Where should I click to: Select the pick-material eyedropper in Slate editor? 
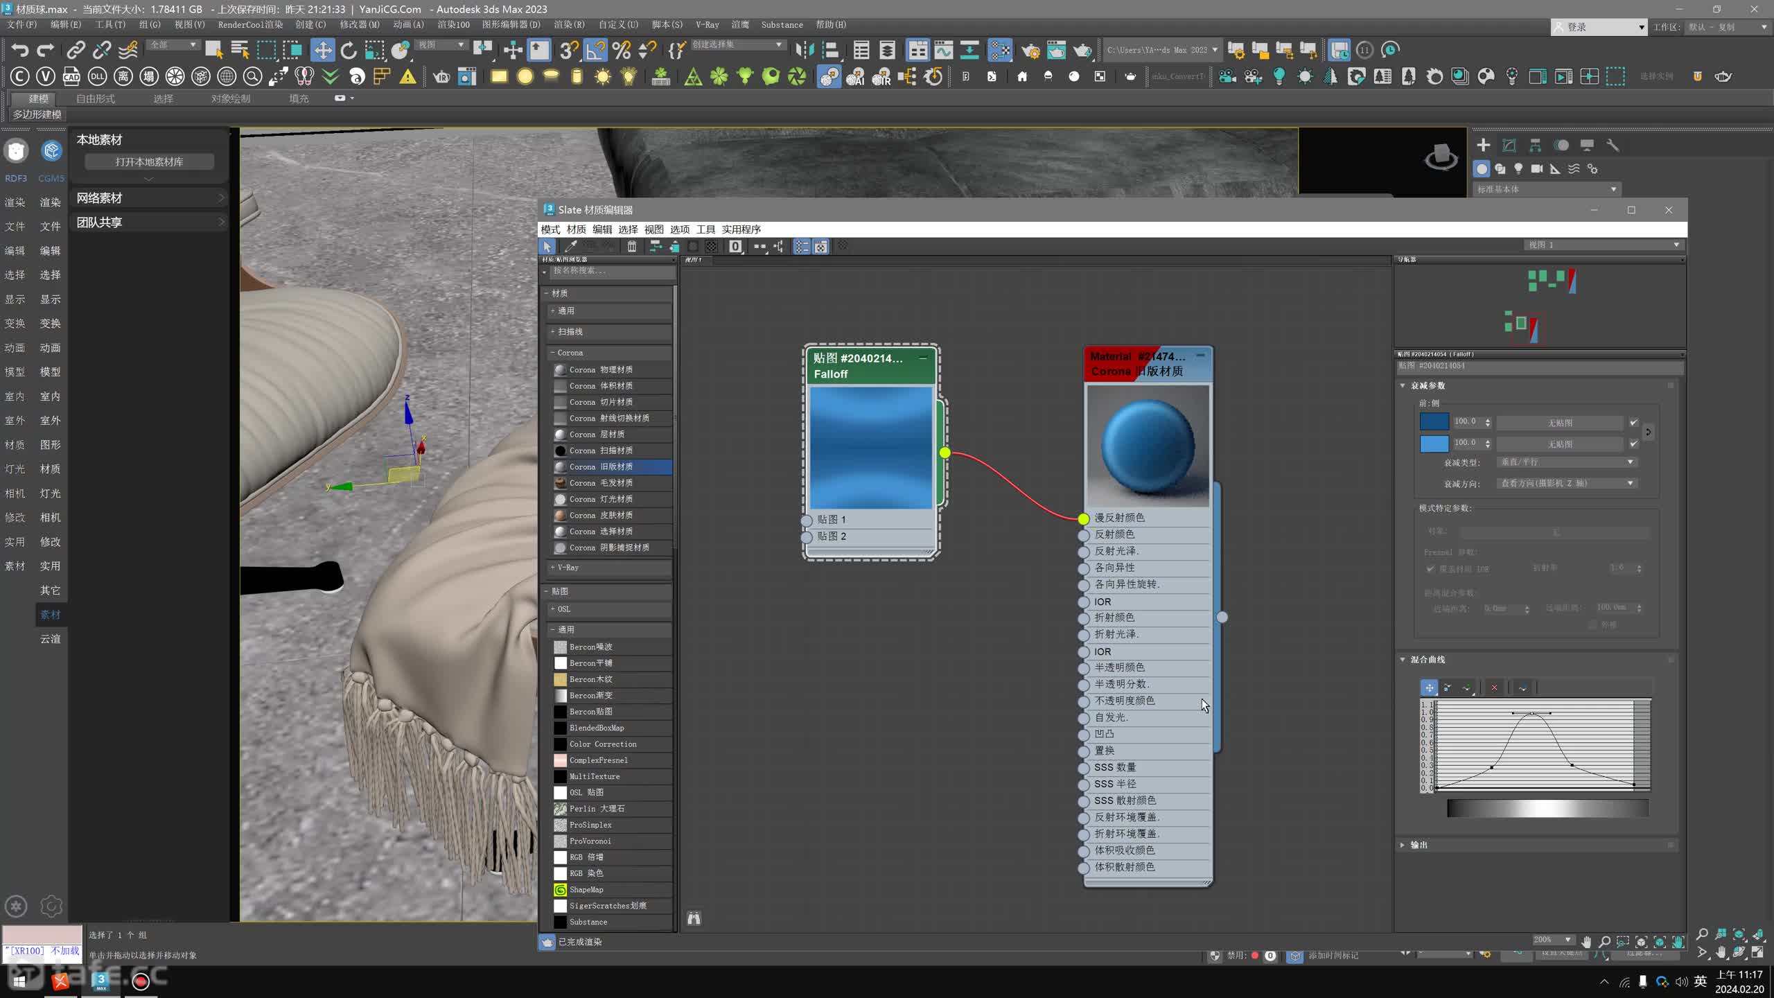[x=571, y=246]
